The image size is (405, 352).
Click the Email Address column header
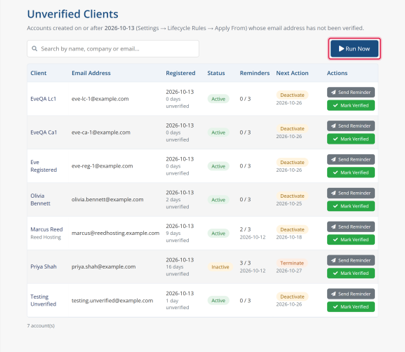pyautogui.click(x=91, y=73)
